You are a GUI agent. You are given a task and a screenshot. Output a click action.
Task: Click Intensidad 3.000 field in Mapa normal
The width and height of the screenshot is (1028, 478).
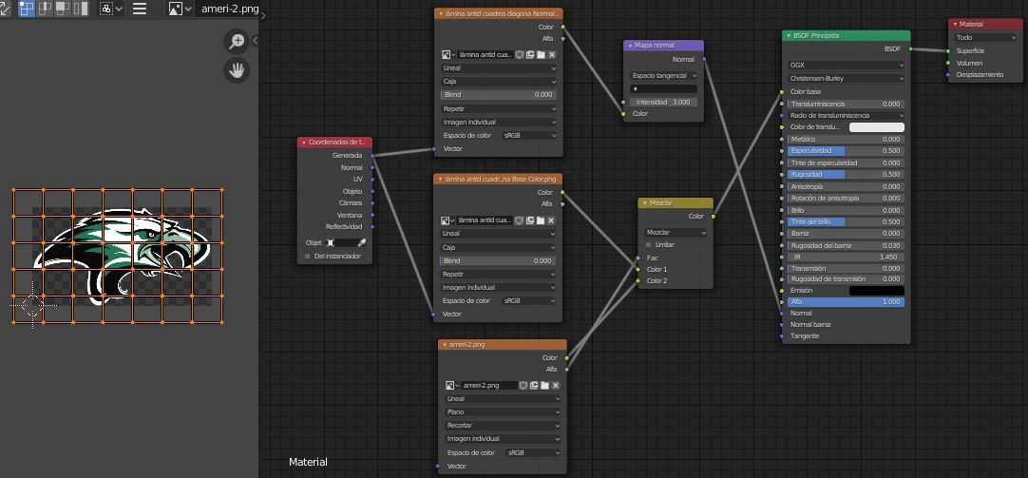tap(663, 103)
